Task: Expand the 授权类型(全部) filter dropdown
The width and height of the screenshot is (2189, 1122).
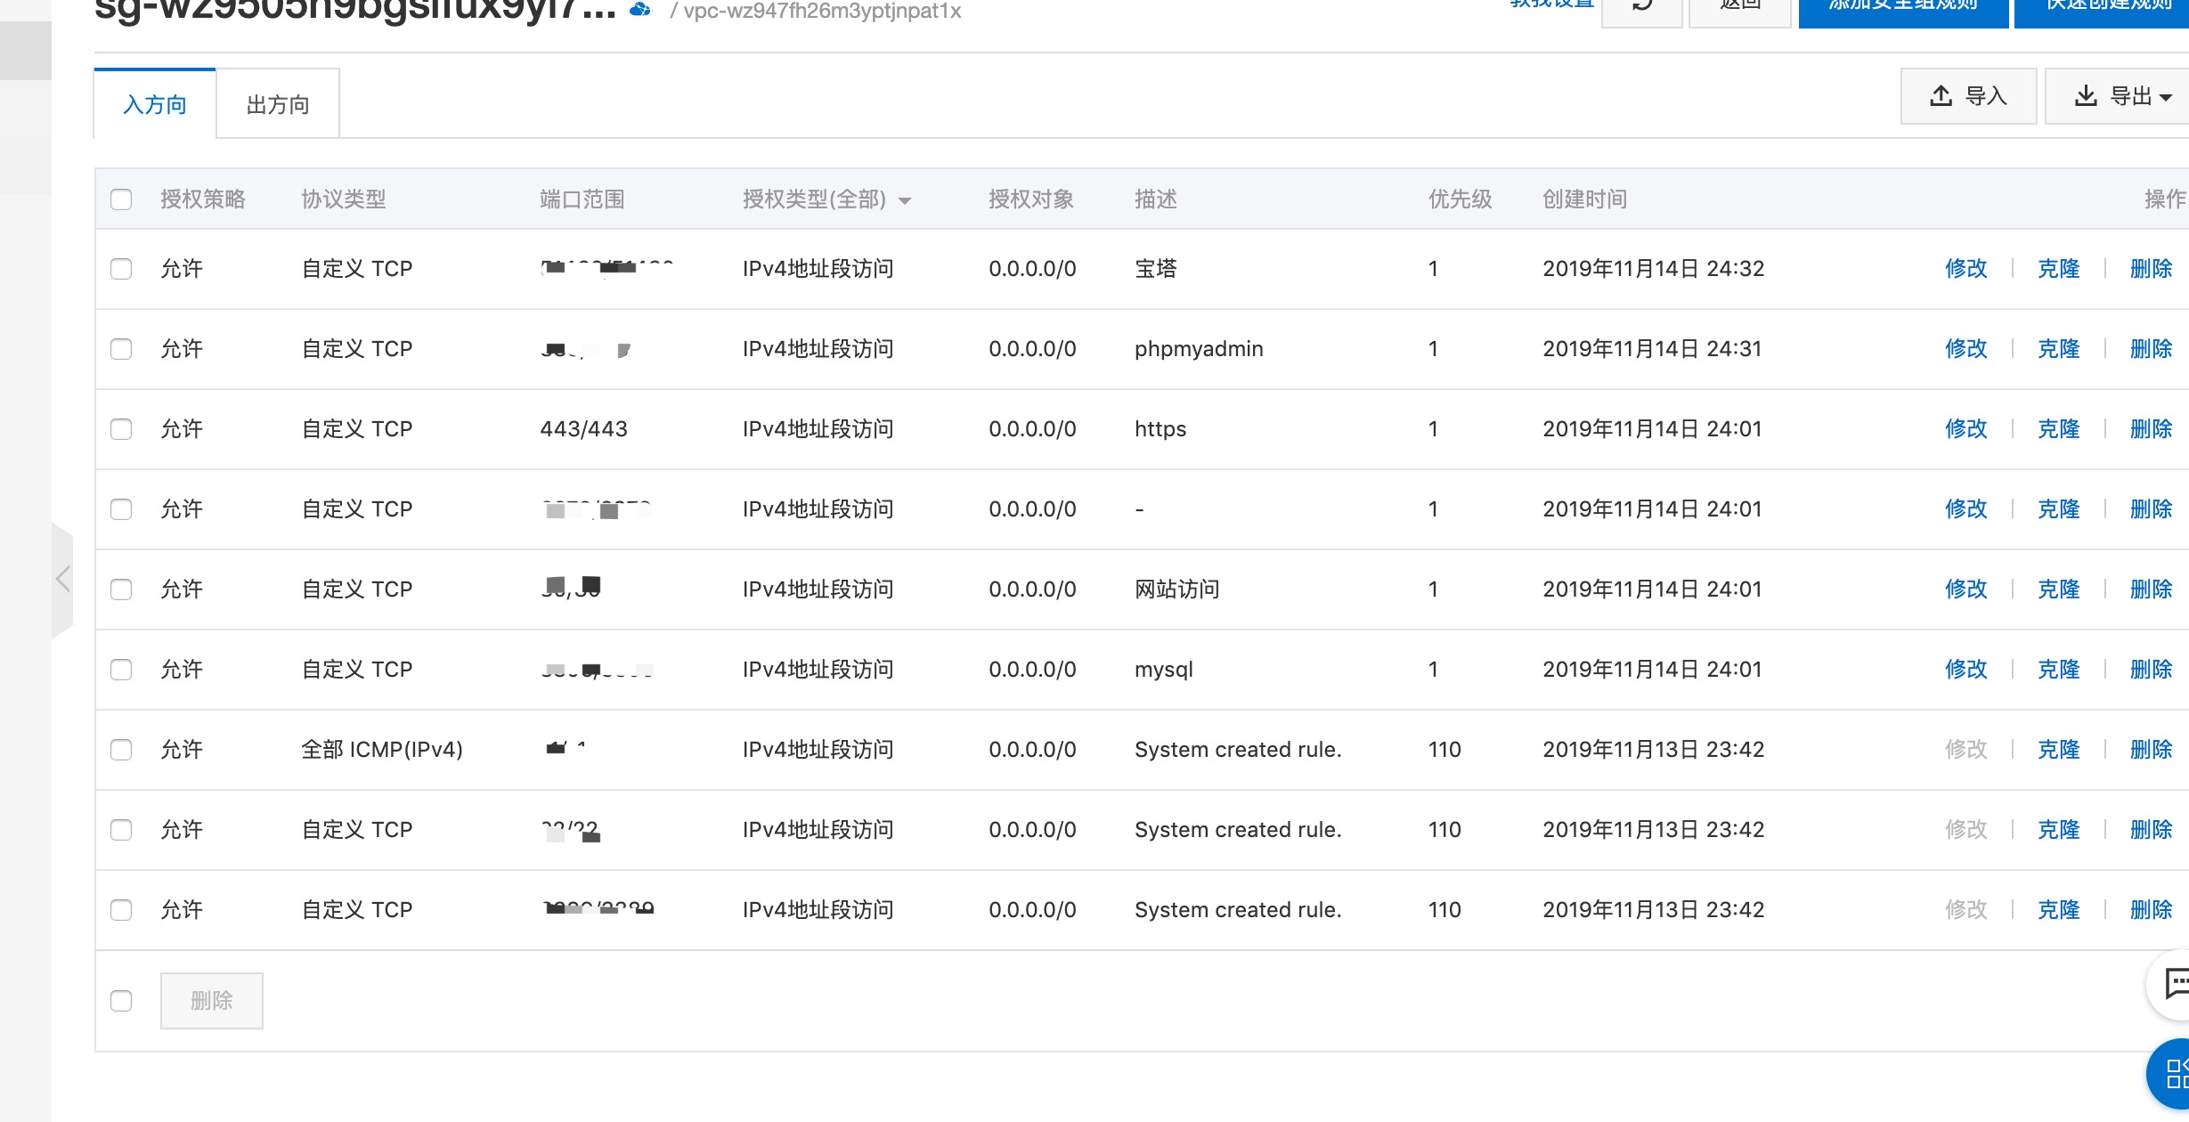Action: (x=905, y=199)
